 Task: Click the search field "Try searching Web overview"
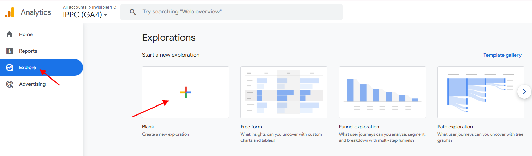231,12
